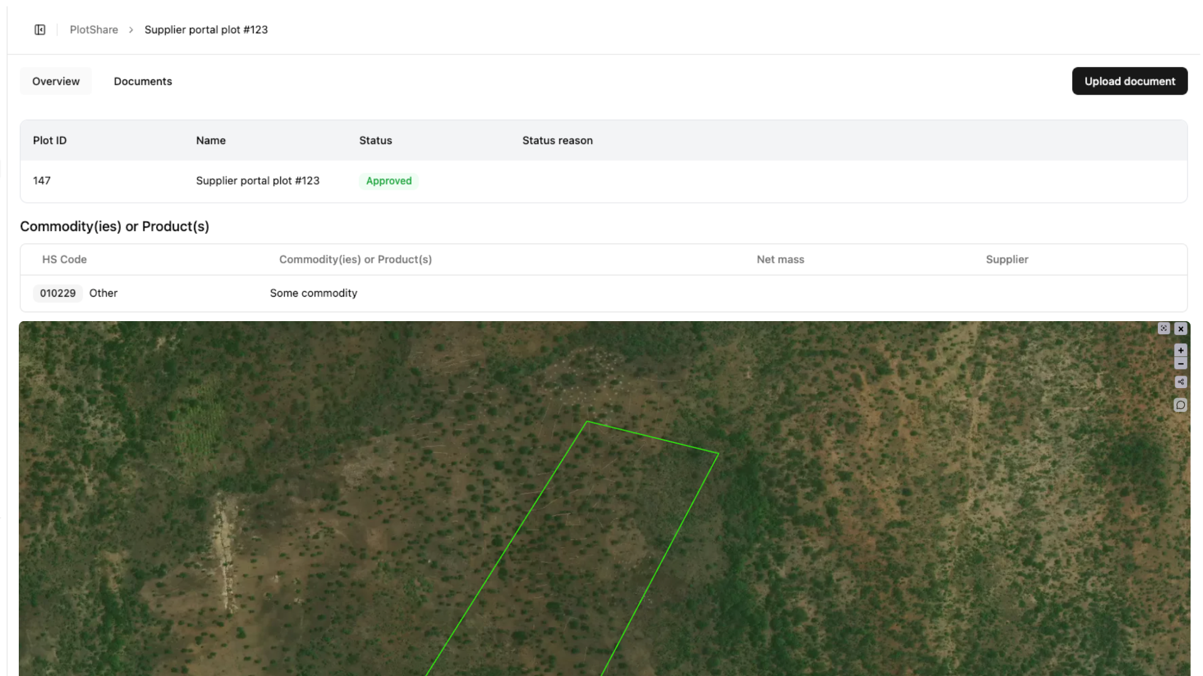Click the Supplier column header
This screenshot has height=676, width=1203.
click(1007, 259)
